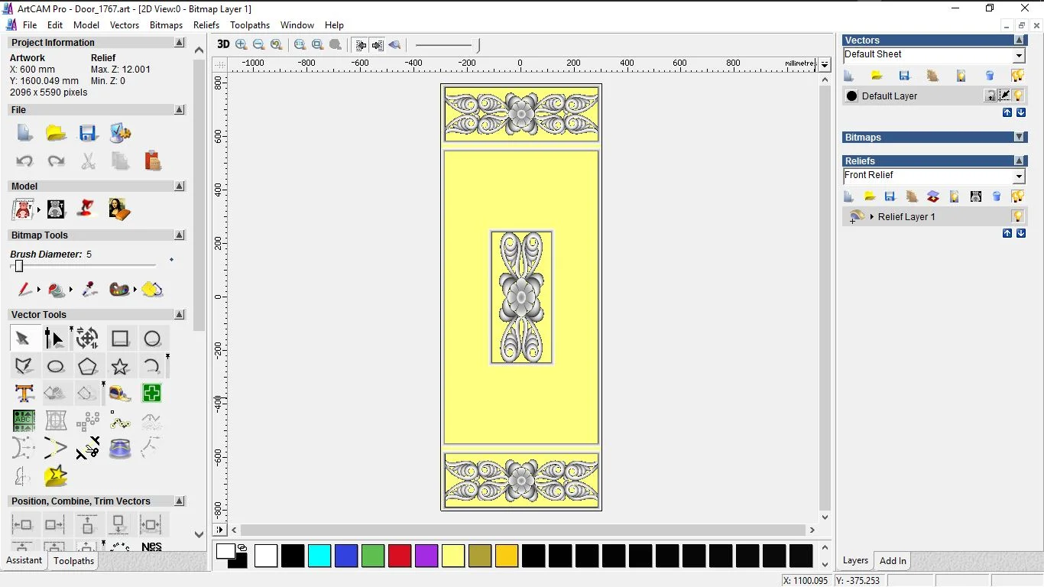Click the Create Vector Text tool
This screenshot has width=1044, height=587.
coord(24,394)
